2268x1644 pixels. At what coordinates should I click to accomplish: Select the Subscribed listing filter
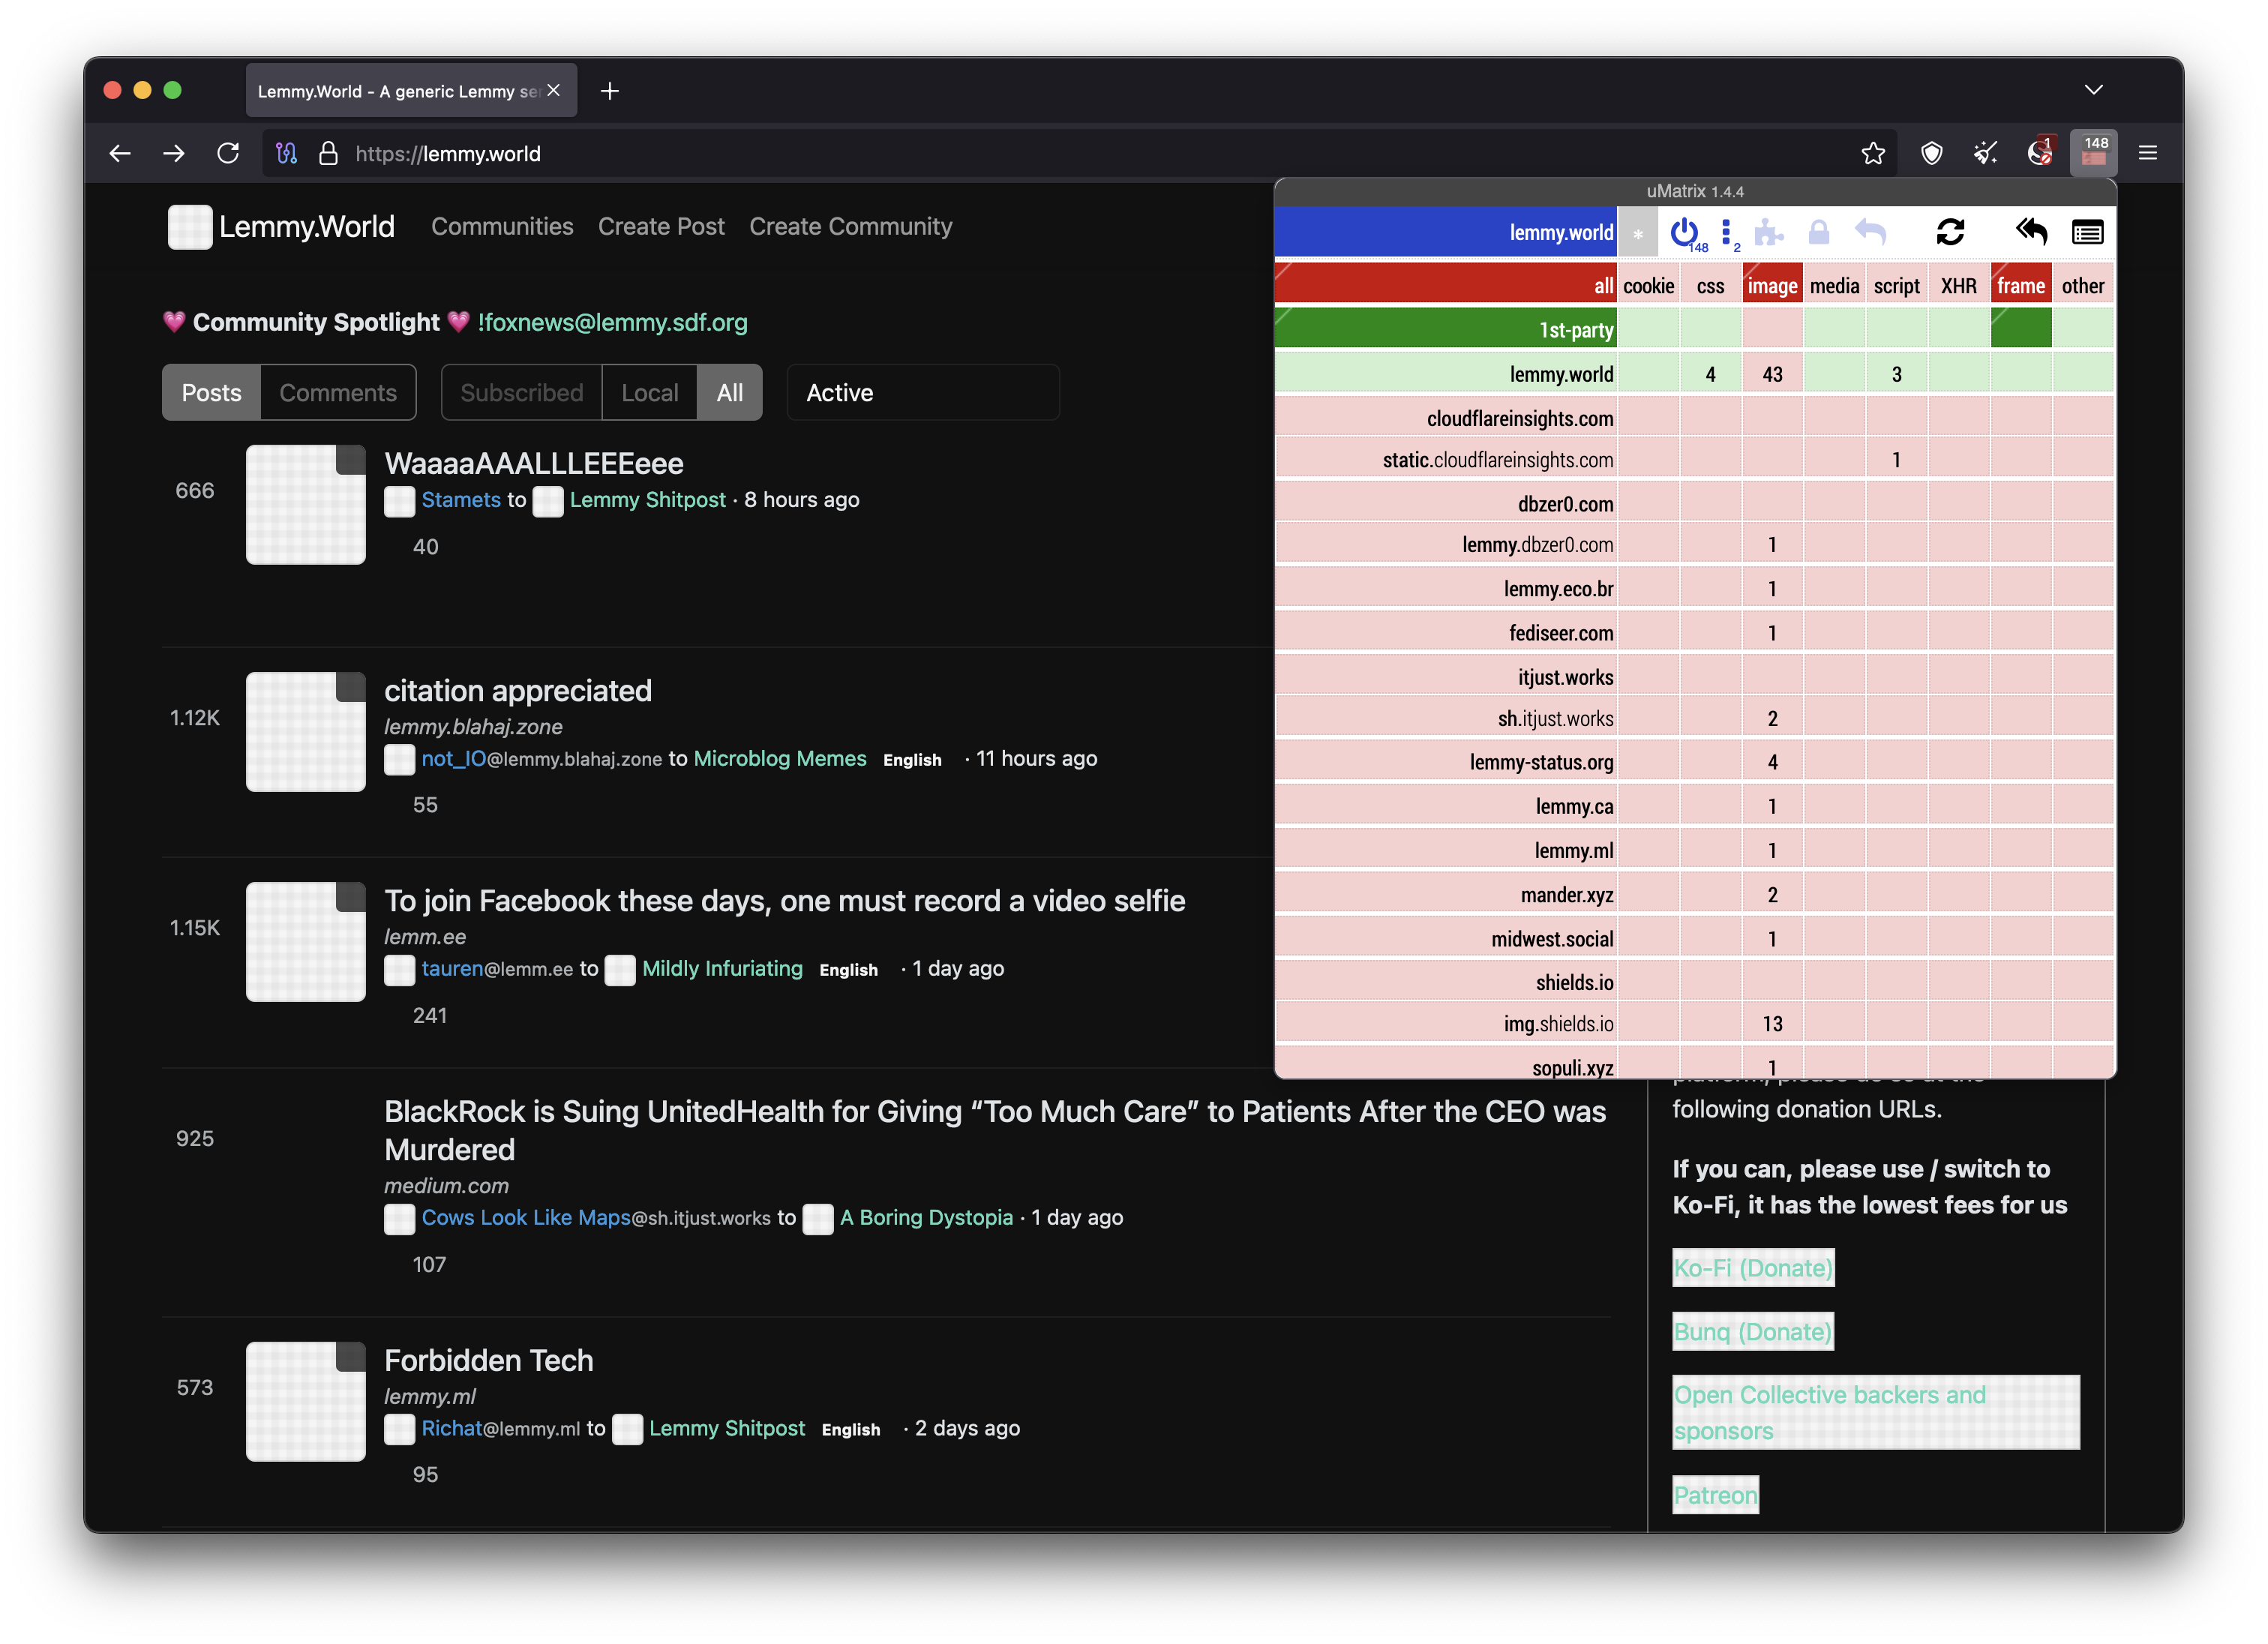tap(522, 393)
